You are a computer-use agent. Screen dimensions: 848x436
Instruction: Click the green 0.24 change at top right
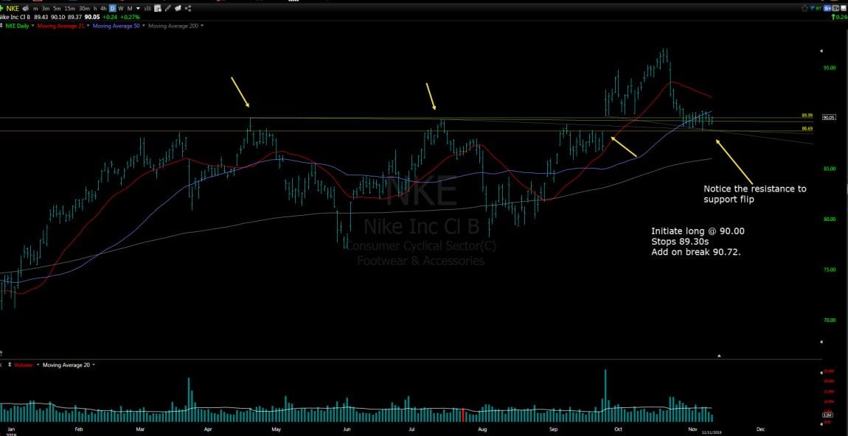point(840,17)
